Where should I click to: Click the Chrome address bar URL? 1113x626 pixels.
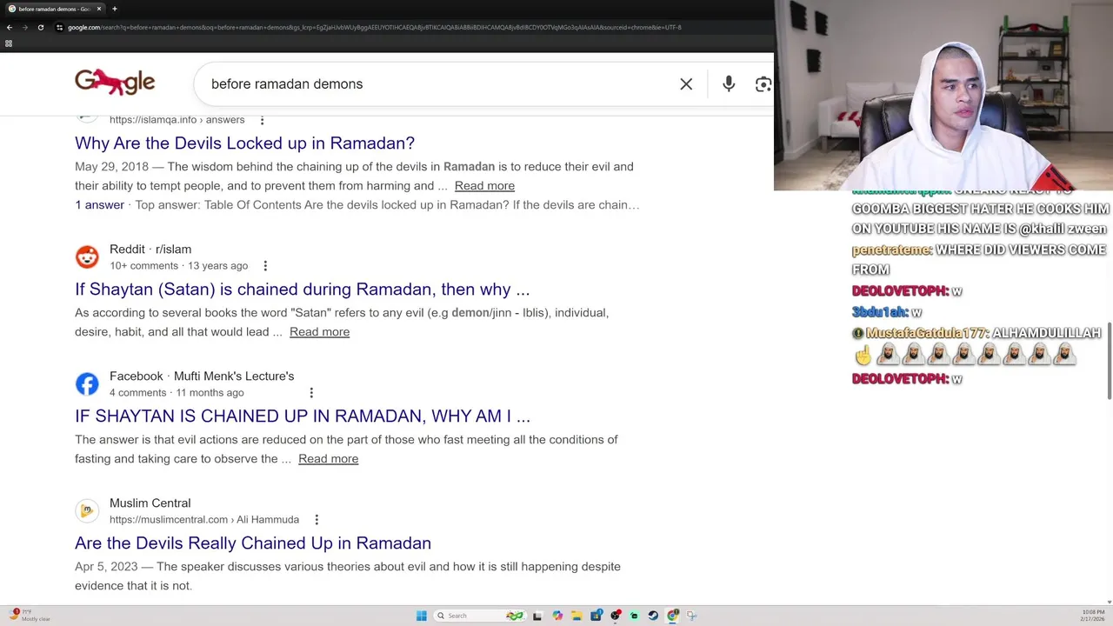[374, 27]
